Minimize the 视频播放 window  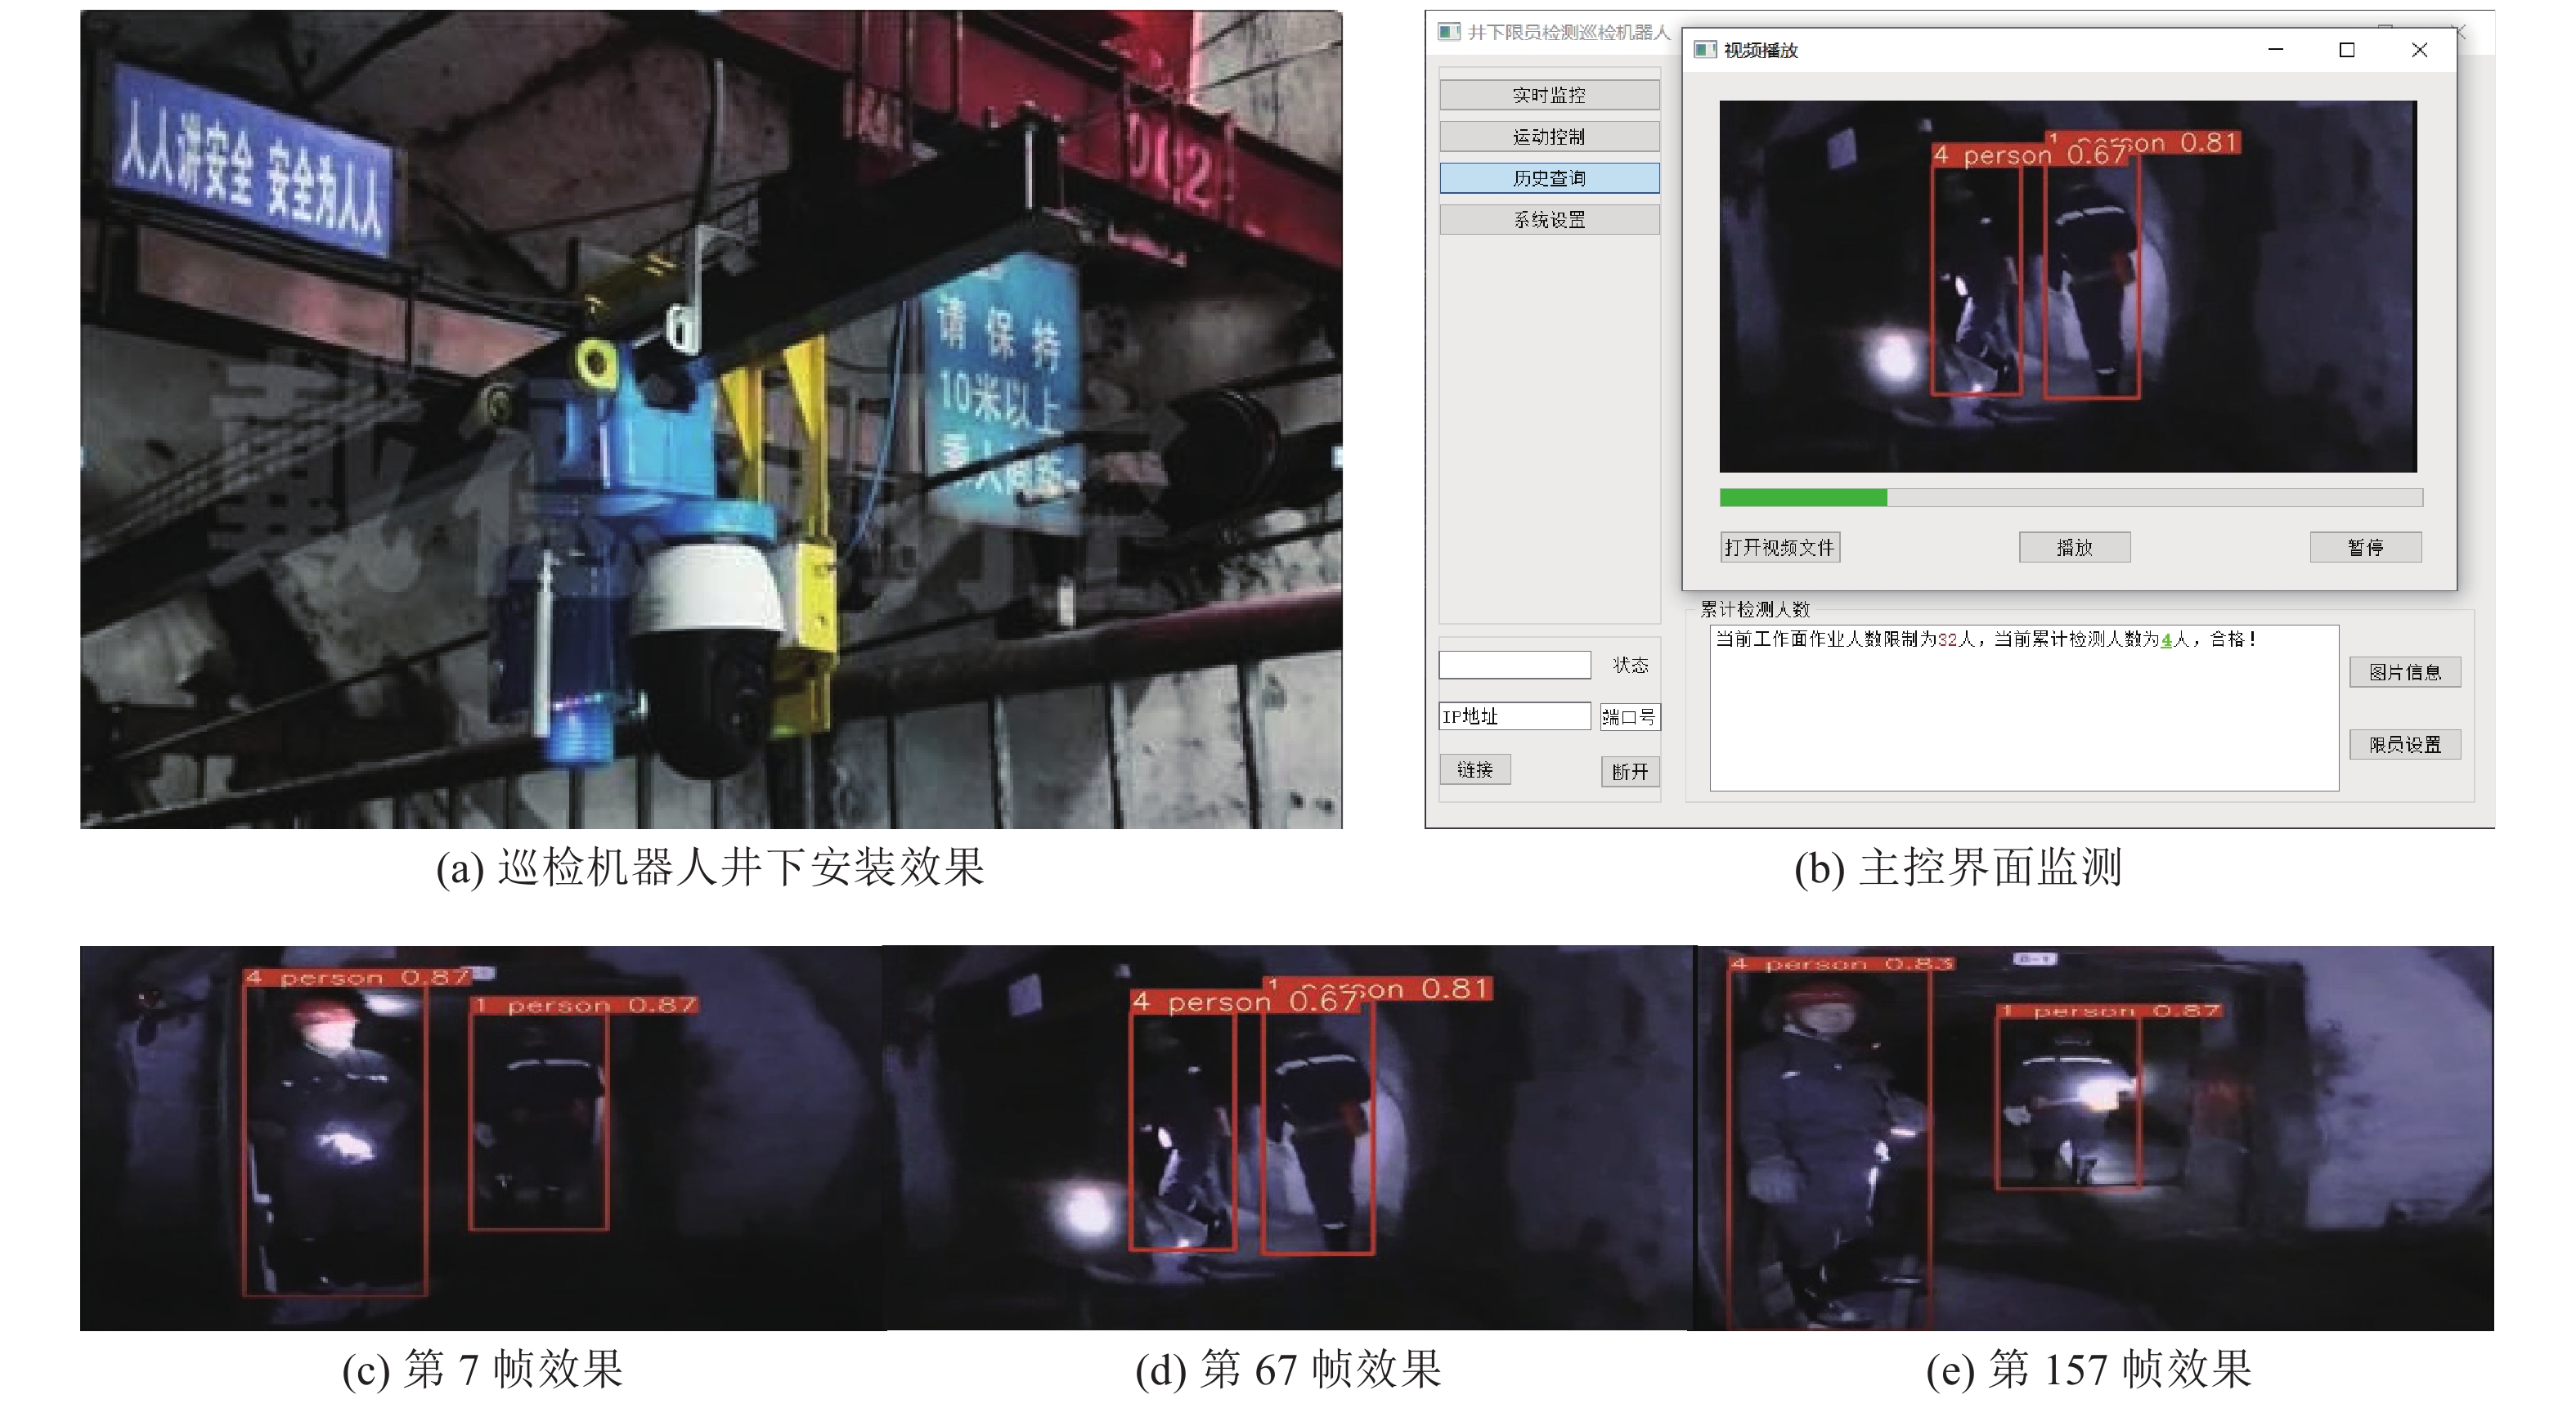coord(2275,50)
